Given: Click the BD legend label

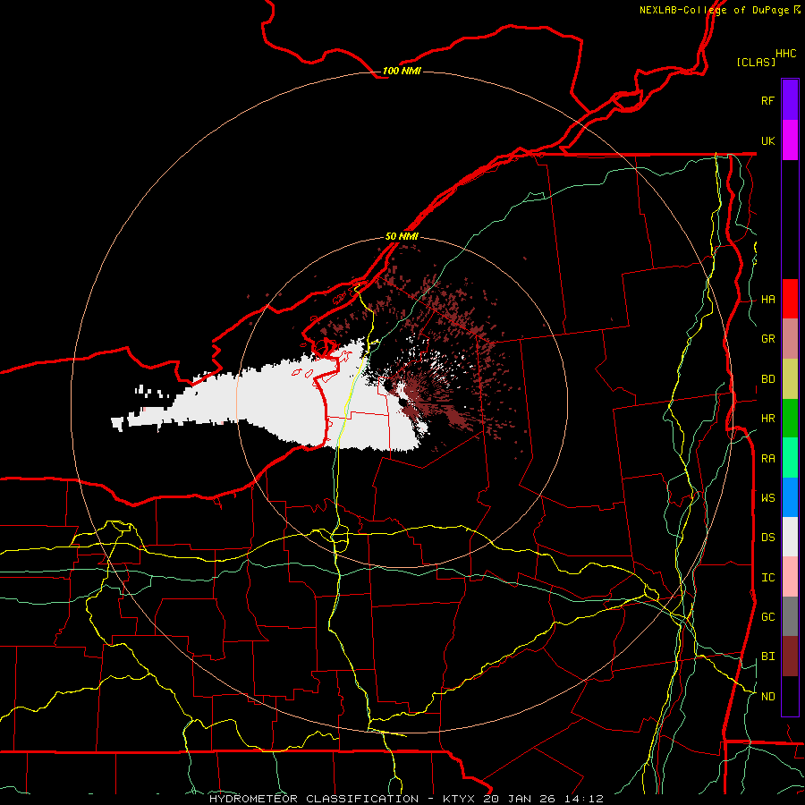Looking at the screenshot, I should 767,379.
